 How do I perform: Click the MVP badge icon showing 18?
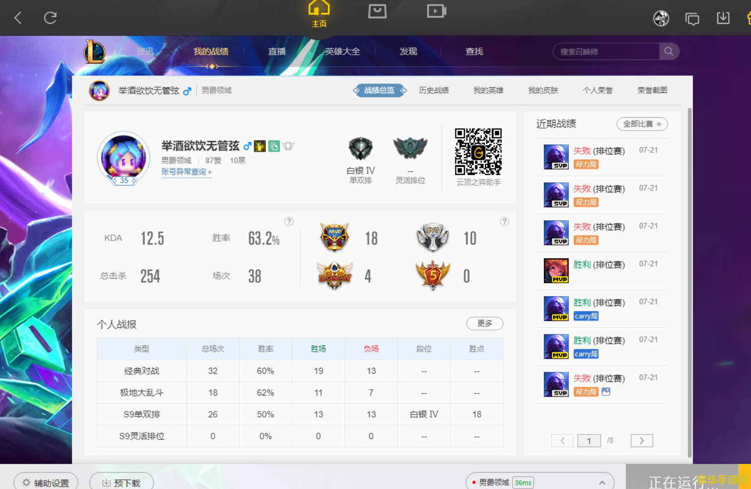[x=335, y=237]
